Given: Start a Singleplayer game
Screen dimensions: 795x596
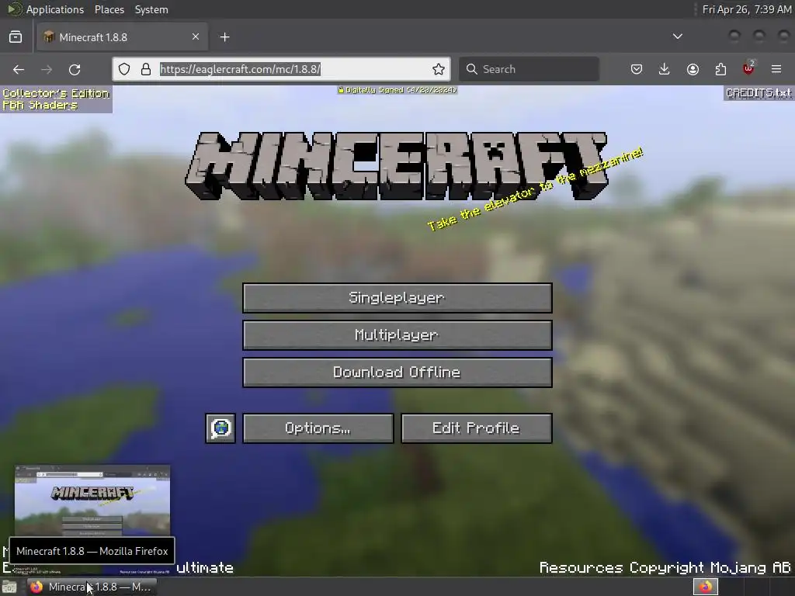Looking at the screenshot, I should tap(397, 297).
